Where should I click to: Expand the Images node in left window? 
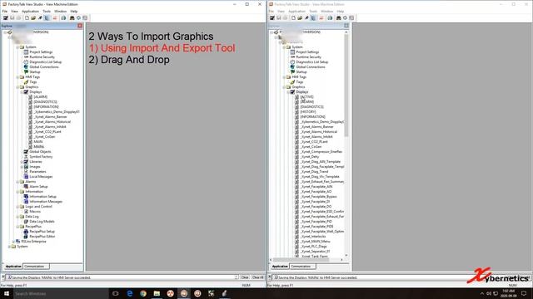click(22, 166)
